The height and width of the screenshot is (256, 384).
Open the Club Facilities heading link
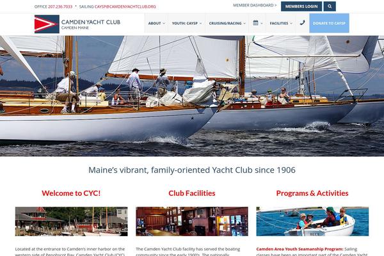[192, 193]
